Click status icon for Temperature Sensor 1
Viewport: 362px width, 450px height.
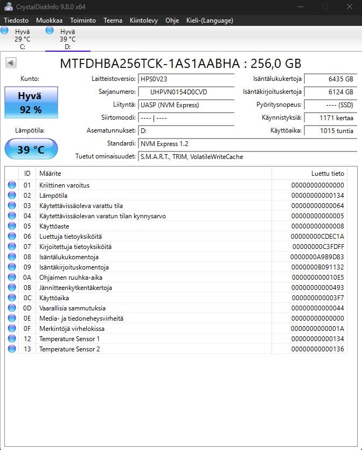[x=12, y=338]
